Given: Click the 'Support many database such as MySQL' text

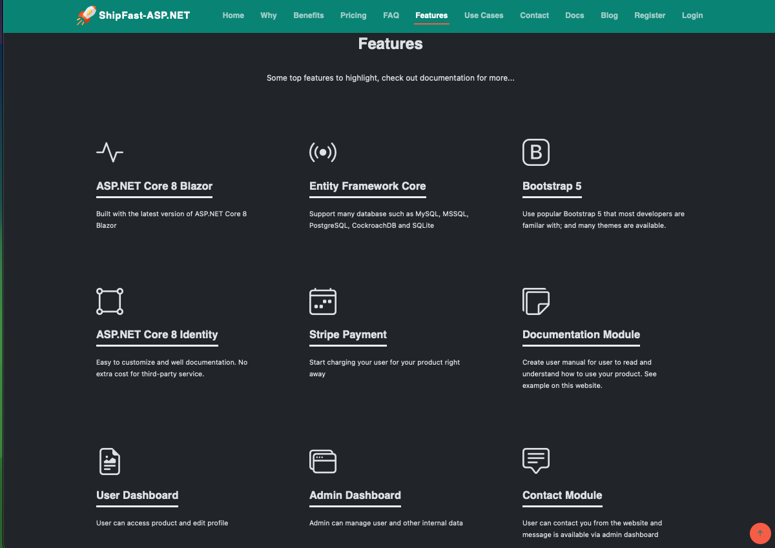Looking at the screenshot, I should pos(389,219).
